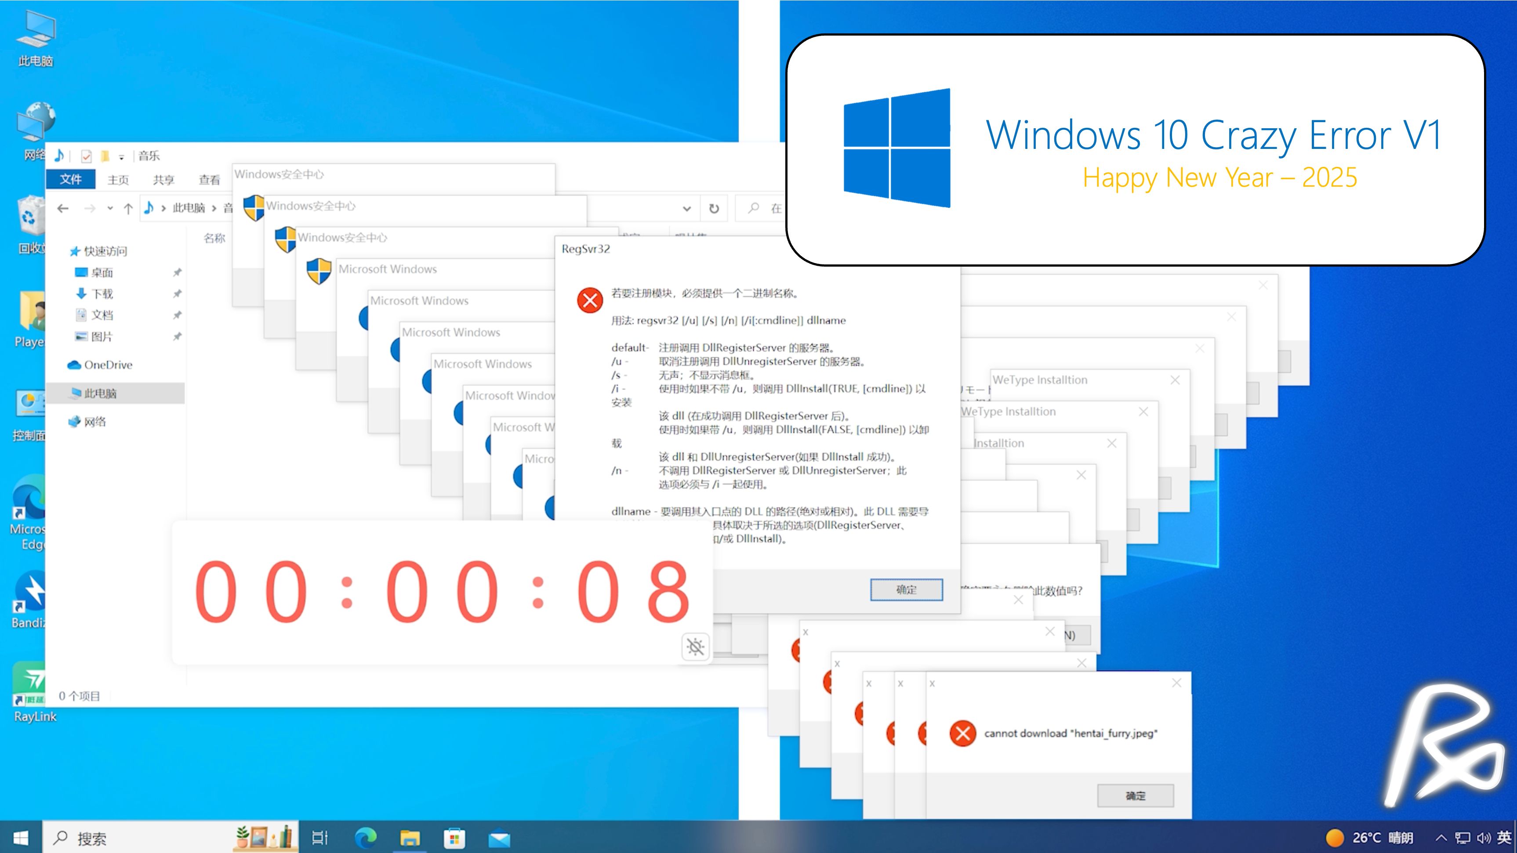Click the timer's always-on-top pin icon

[696, 647]
